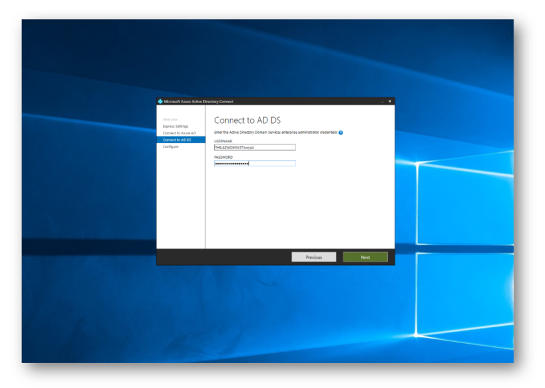Go back with the Previous button

pos(314,257)
